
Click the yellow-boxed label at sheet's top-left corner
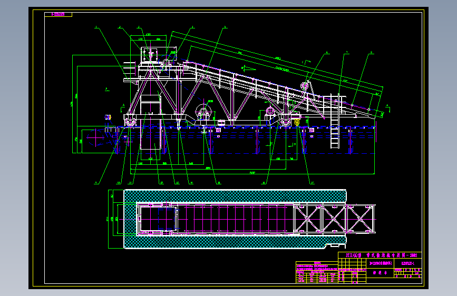58,14
